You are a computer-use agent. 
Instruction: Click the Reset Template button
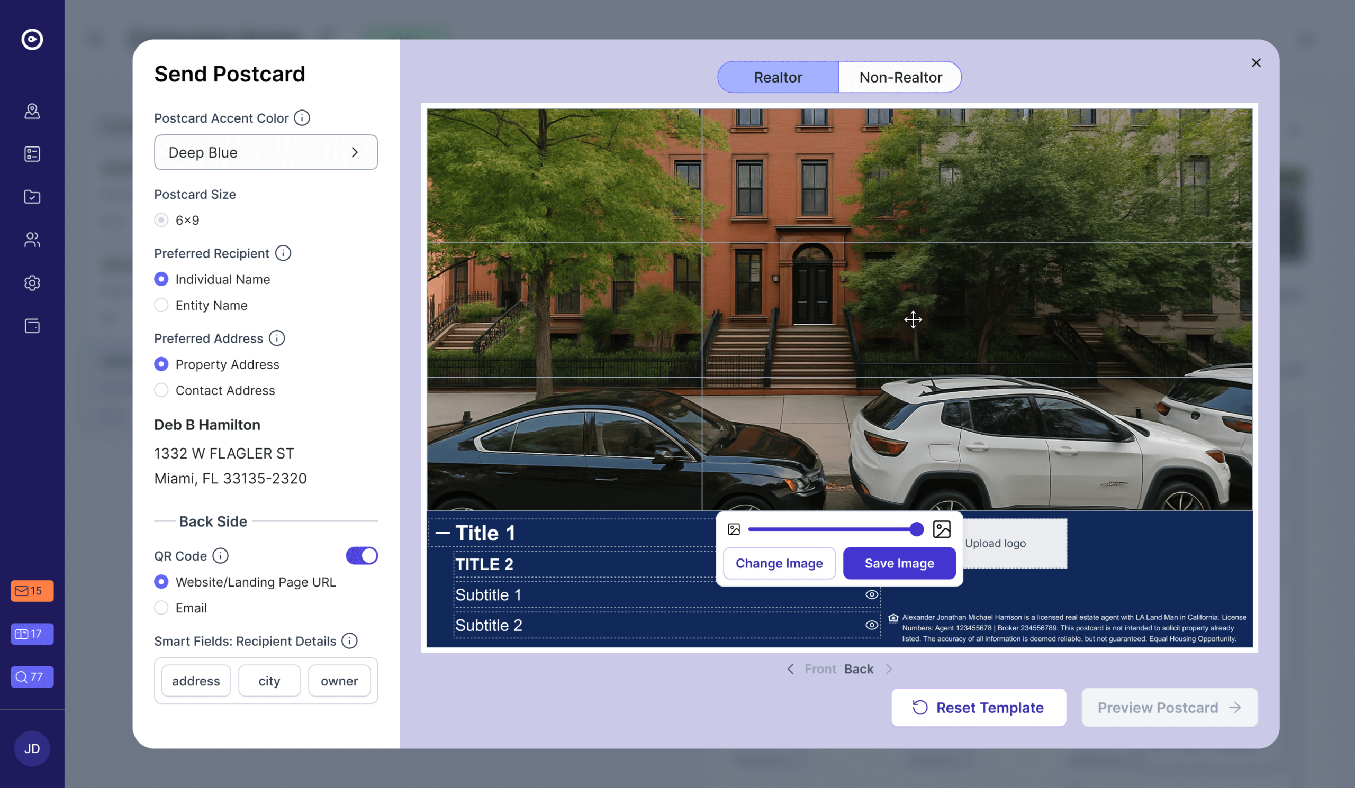(978, 708)
